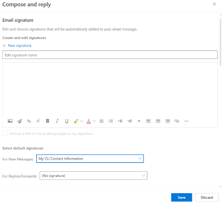This screenshot has height=205, width=222.
Task: Click the plus icon beside New signature
Action: 4,46
